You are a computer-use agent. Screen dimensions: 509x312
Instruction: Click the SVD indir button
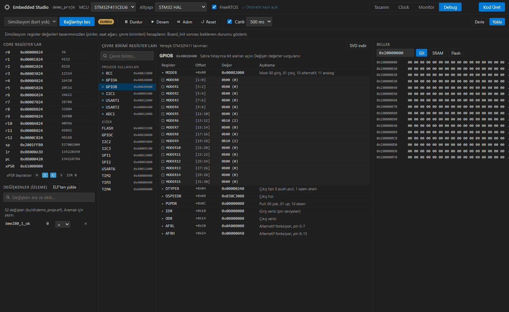pos(358,46)
